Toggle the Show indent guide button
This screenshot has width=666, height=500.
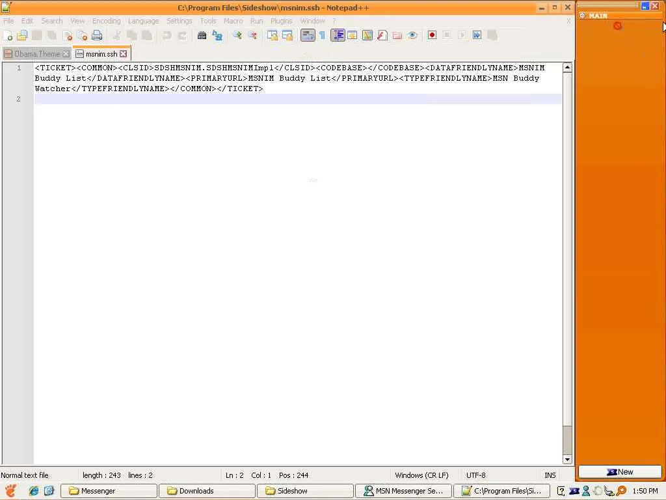(x=338, y=35)
